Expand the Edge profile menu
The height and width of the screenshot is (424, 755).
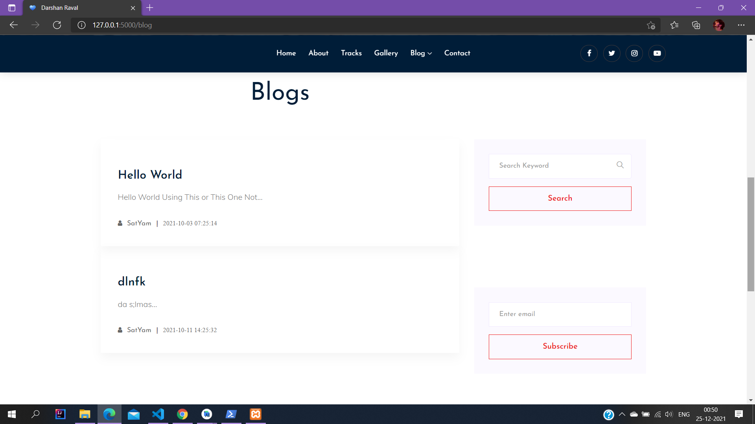tap(719, 25)
